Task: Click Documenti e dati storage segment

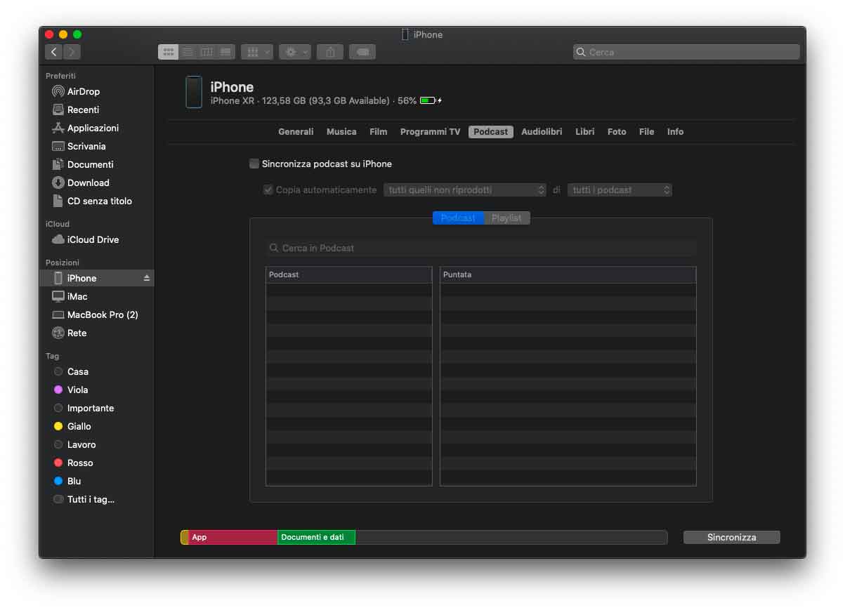Action: (x=316, y=537)
